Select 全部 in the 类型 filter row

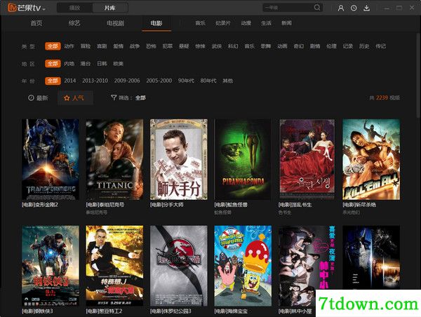tap(53, 46)
